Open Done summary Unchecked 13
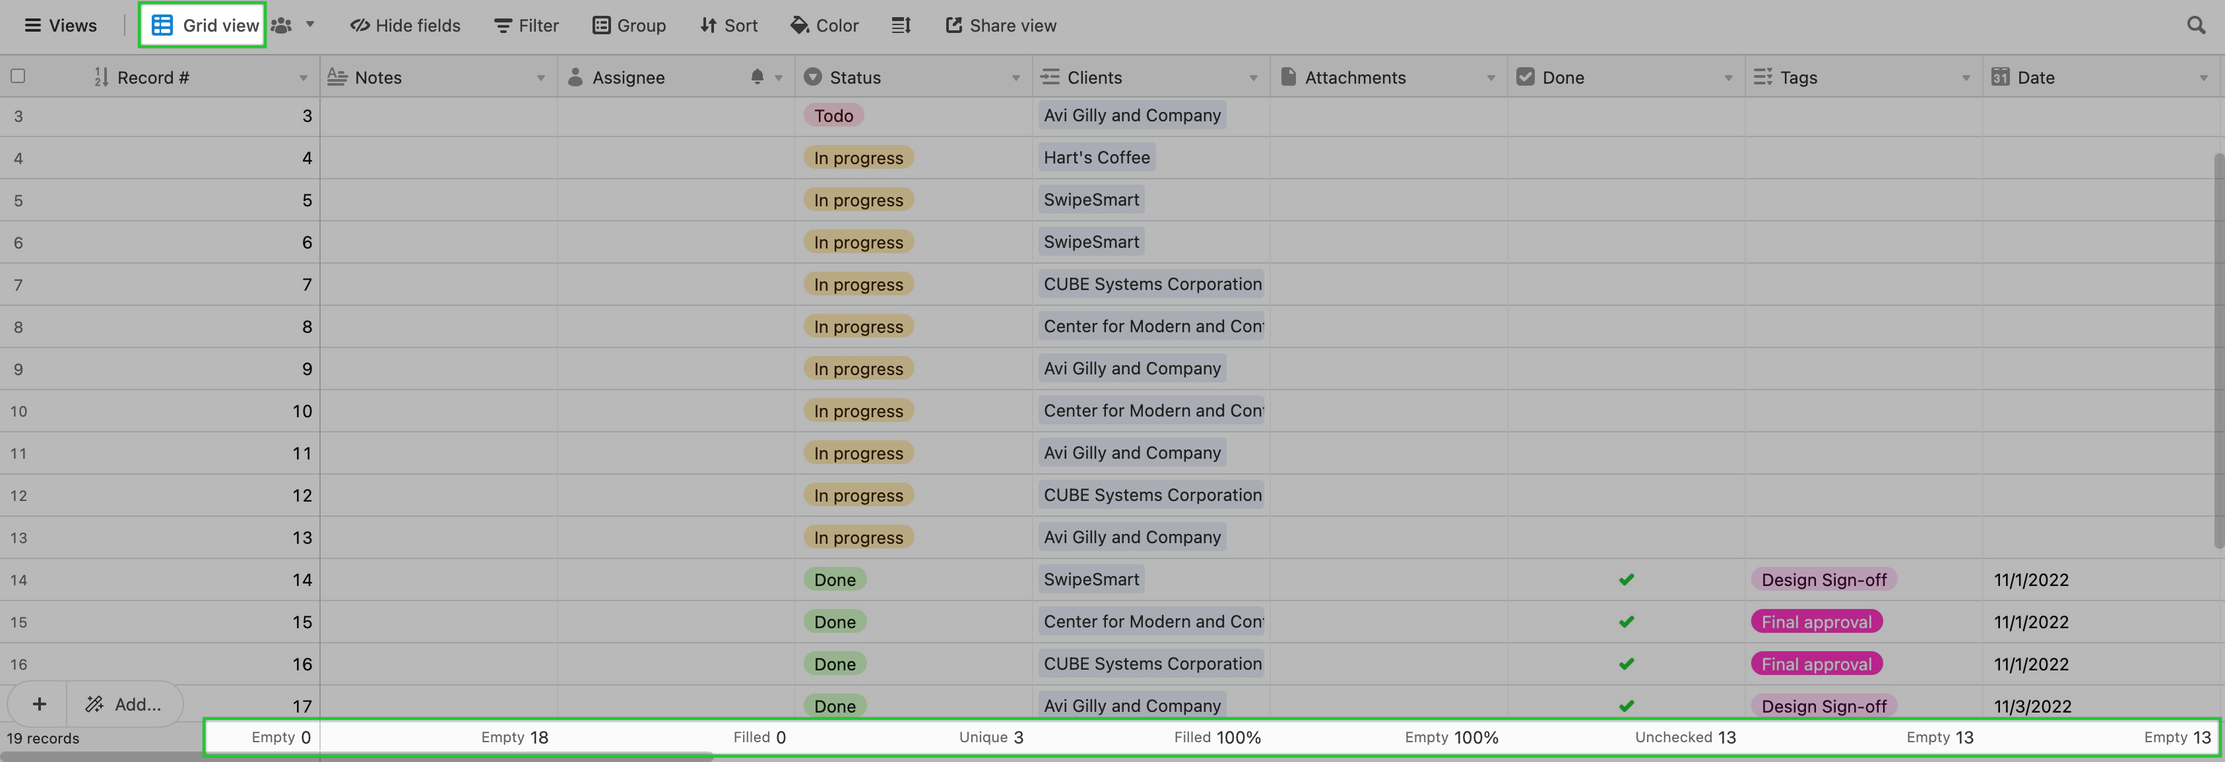 [1685, 737]
